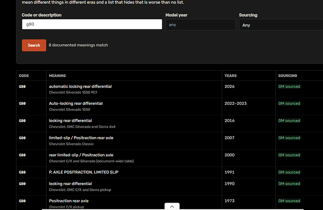Click "P, AXLE POSITRACTION, LIMITED SLIP" meaning
The image size is (323, 210).
pyautogui.click(x=84, y=172)
